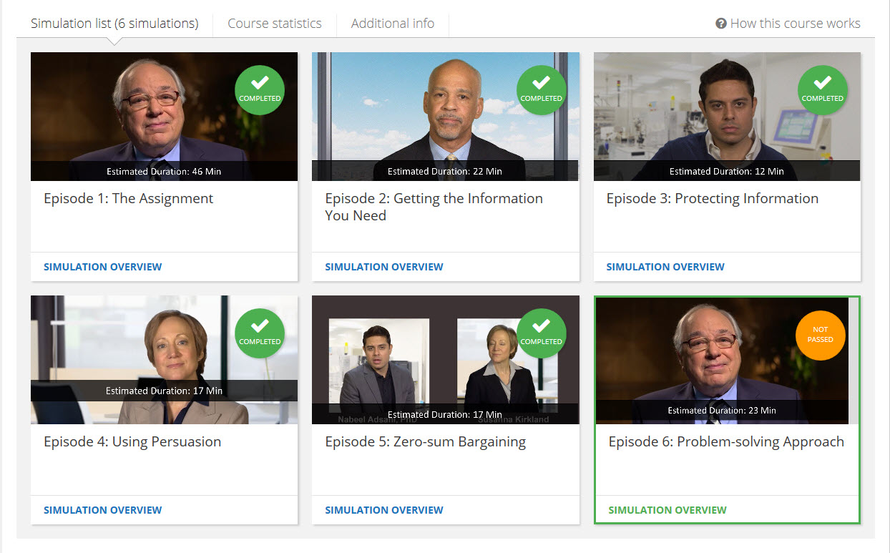The image size is (890, 553).
Task: Select the Simulation list tab
Action: point(114,24)
